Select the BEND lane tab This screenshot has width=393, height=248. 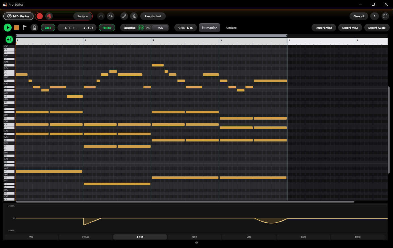(x=140, y=237)
